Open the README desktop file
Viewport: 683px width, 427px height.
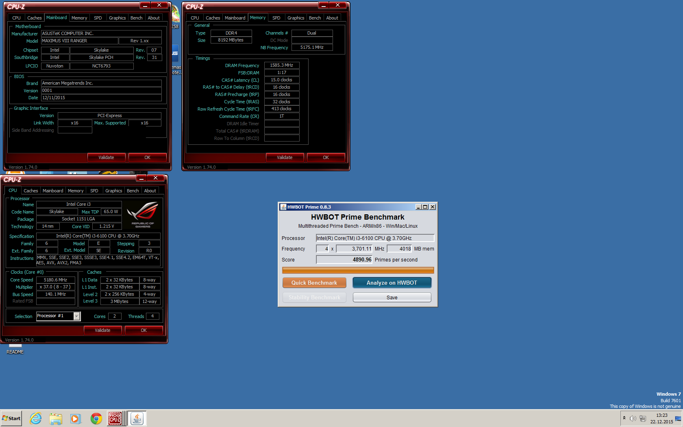tap(15, 349)
